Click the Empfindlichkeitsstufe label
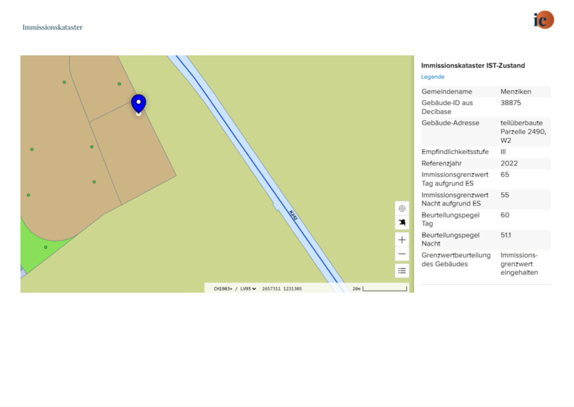574x407 pixels. (x=455, y=152)
